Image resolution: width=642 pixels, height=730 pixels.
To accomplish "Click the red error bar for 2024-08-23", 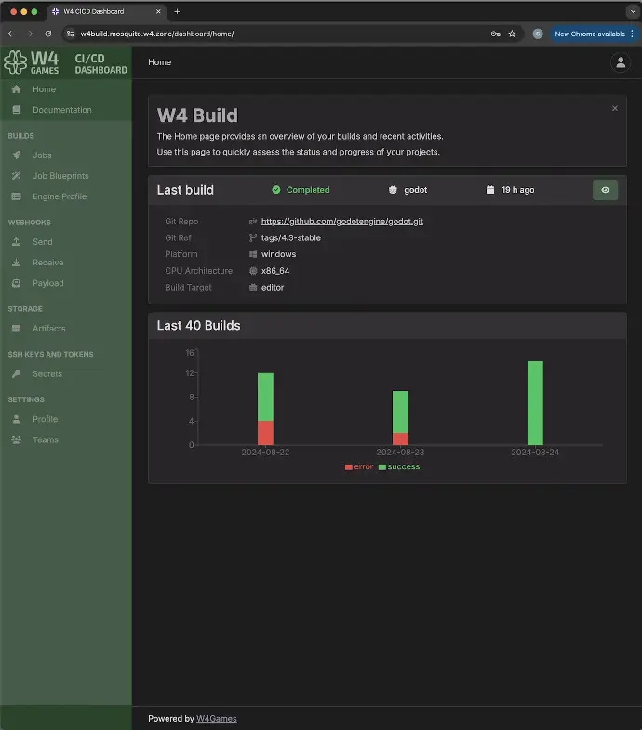I will (x=400, y=439).
